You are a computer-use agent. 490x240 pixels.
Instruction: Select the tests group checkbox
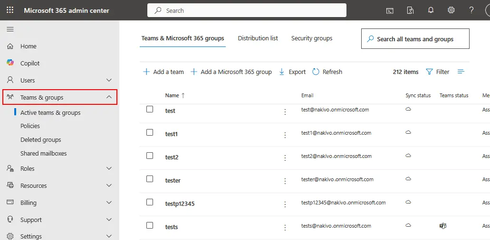point(150,225)
